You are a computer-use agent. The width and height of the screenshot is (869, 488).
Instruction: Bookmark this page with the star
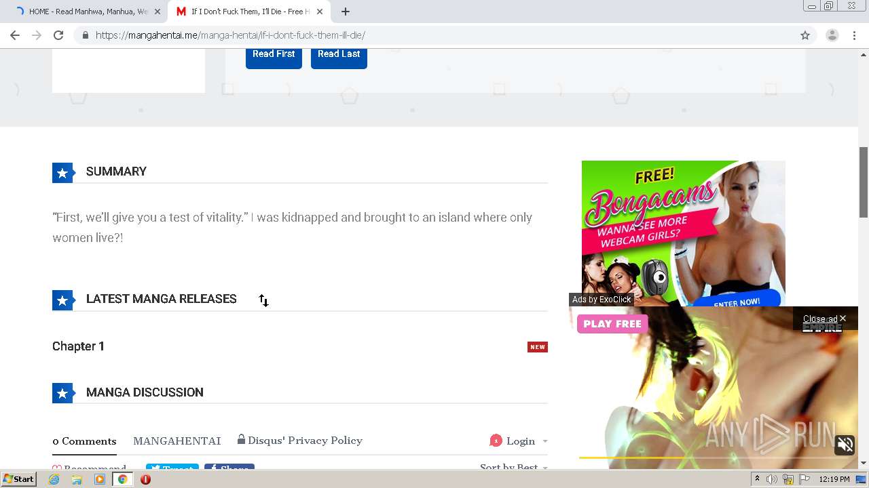click(805, 35)
